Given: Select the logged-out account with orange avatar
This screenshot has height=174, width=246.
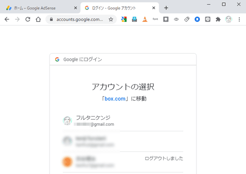Looking at the screenshot, I should (123, 162).
